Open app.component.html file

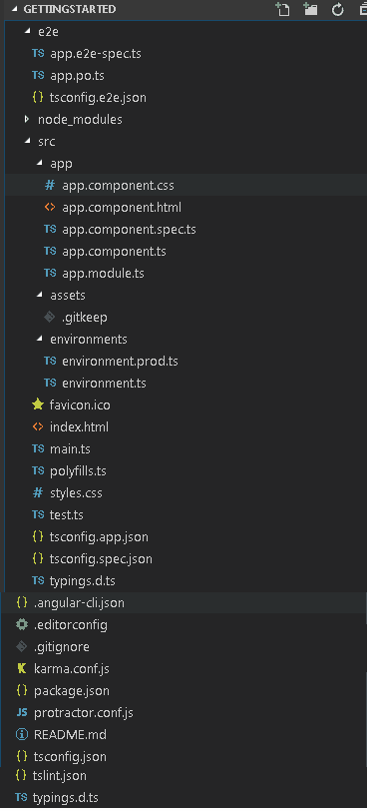point(122,208)
